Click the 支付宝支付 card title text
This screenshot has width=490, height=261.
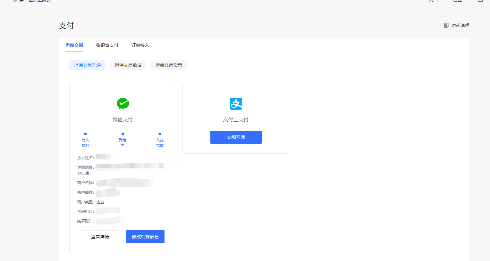pyautogui.click(x=236, y=119)
